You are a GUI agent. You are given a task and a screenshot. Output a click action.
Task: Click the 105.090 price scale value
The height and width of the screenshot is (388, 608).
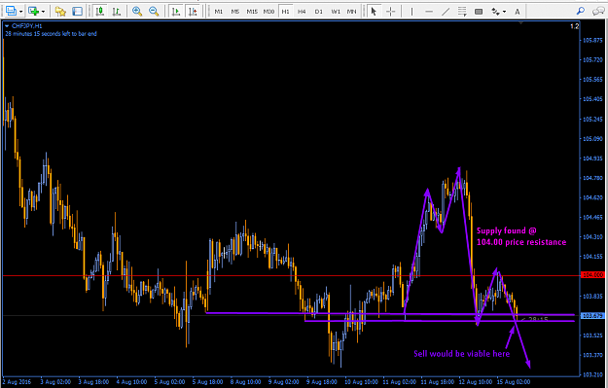(x=592, y=138)
